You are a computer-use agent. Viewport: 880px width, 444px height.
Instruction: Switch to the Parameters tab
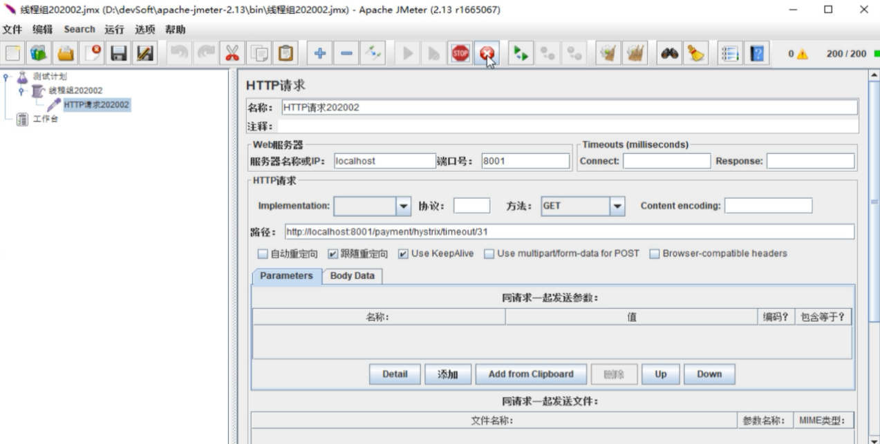[x=286, y=276]
